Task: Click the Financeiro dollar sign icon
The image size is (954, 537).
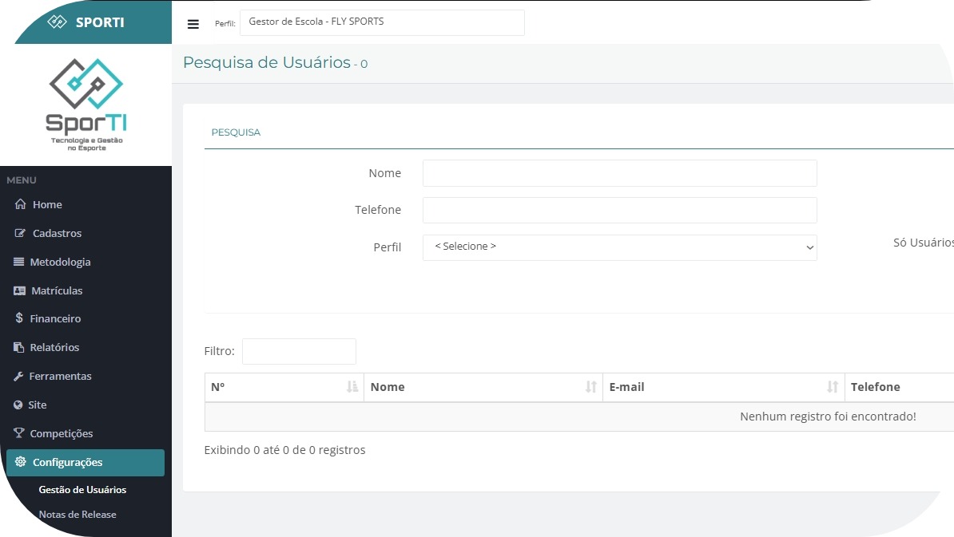Action: [x=19, y=318]
